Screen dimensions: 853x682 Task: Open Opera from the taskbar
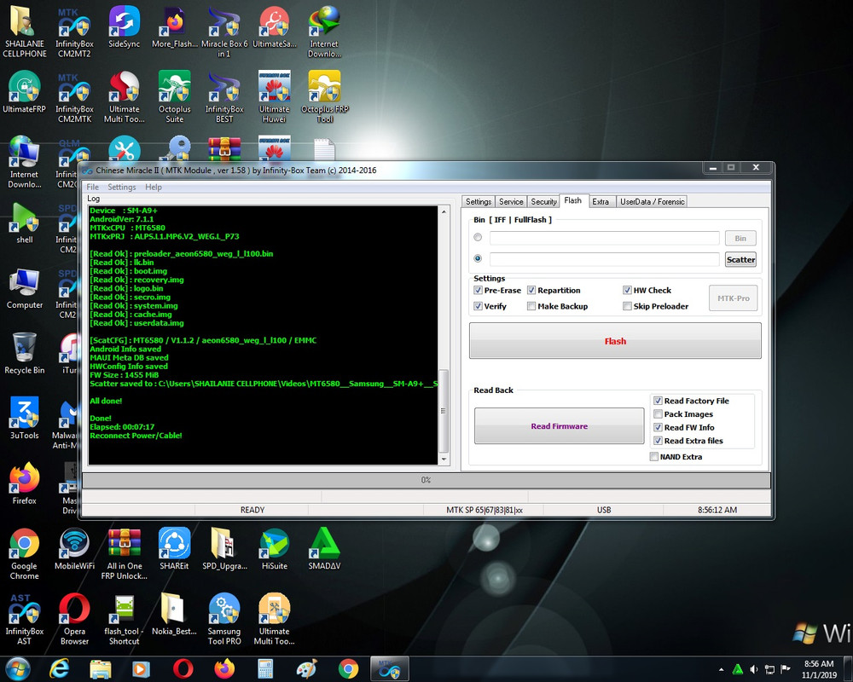pyautogui.click(x=183, y=669)
